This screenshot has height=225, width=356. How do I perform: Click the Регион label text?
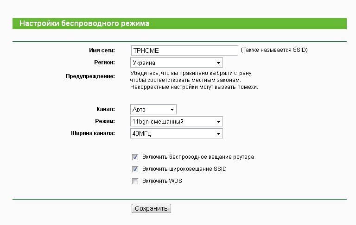104,62
